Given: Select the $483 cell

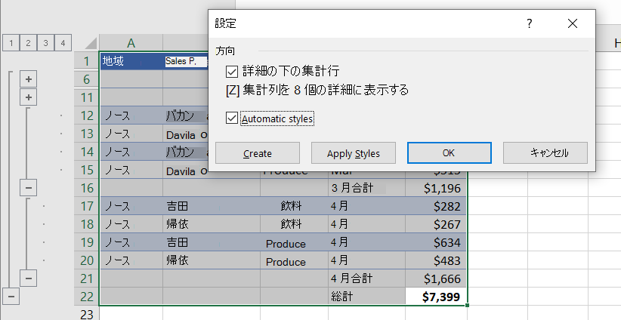Looking at the screenshot, I should (x=437, y=260).
